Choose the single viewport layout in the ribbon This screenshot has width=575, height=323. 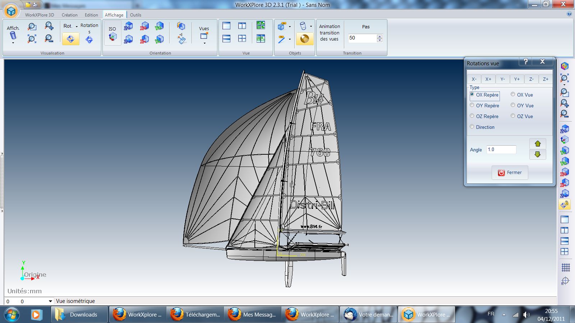(x=226, y=26)
